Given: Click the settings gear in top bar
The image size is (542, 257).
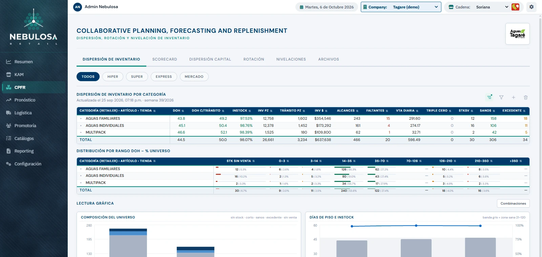Looking at the screenshot, I should (531, 7).
